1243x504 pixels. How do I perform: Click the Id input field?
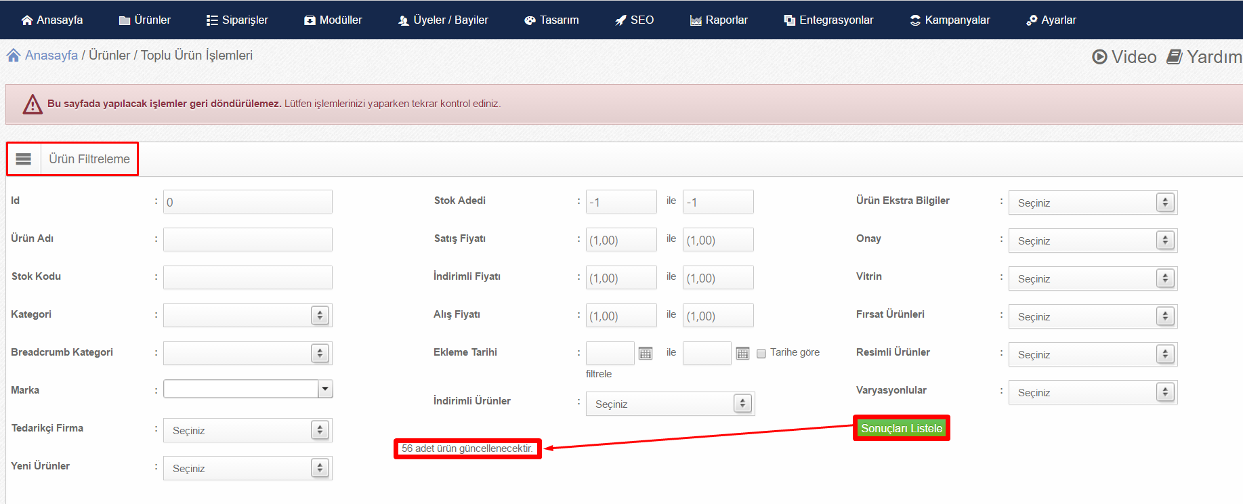coord(248,202)
